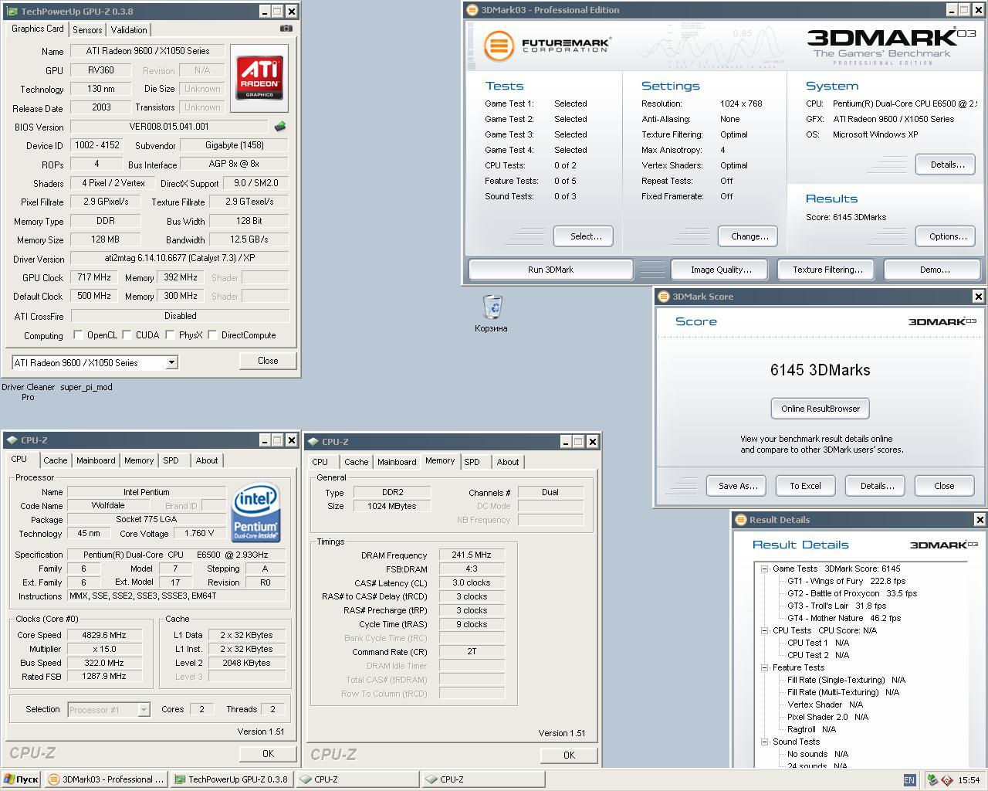Viewport: 988px width, 791px height.
Task: Click Close in the GPU-Z window
Action: pyautogui.click(x=268, y=361)
